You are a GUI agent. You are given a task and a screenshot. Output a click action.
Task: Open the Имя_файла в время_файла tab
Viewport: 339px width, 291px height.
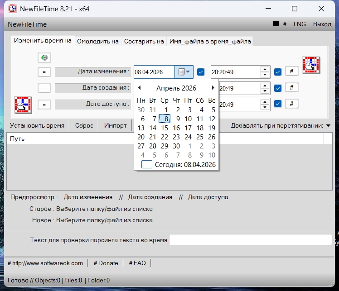(210, 41)
